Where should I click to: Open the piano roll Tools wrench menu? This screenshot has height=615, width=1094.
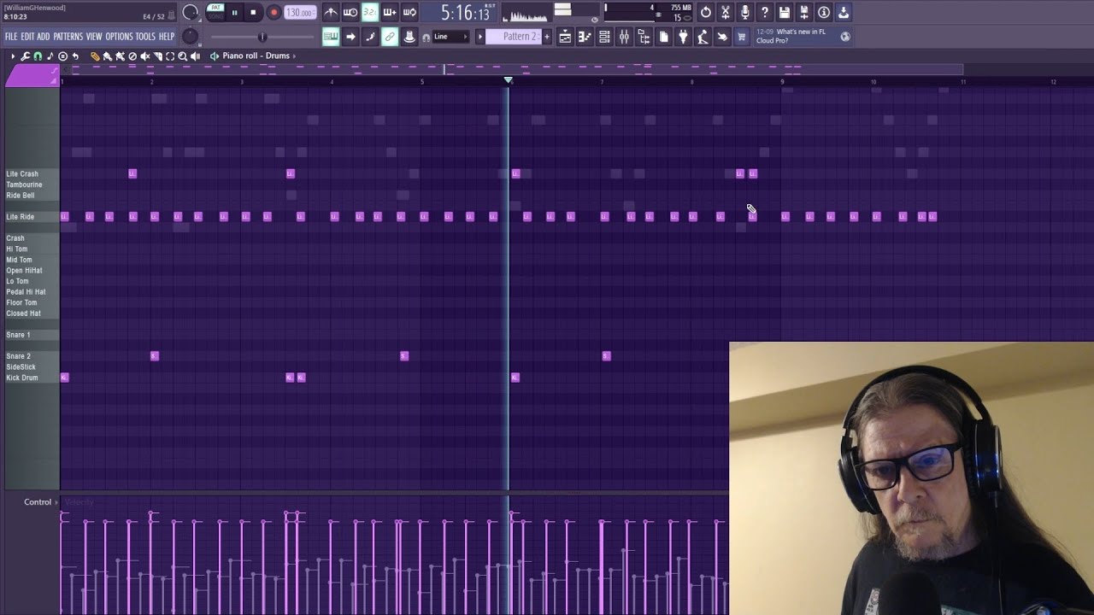click(26, 56)
